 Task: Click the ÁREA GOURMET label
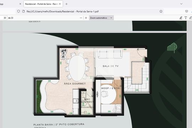pyautogui.click(x=75, y=84)
